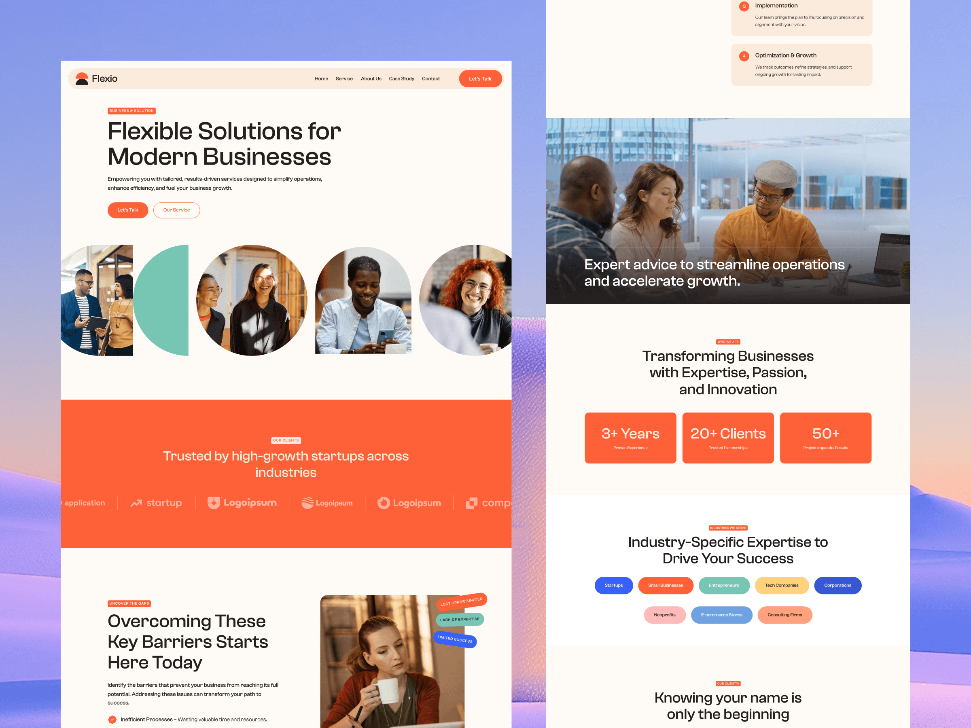Click the Contact navigation link

point(430,79)
